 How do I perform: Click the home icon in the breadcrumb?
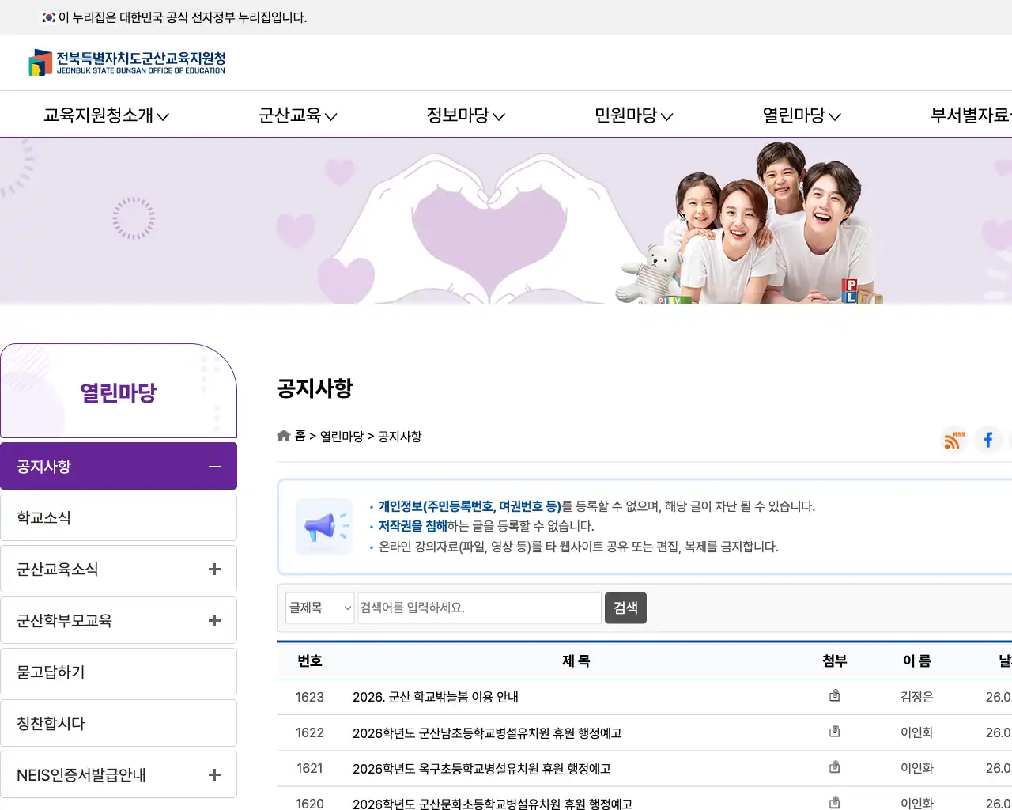283,435
